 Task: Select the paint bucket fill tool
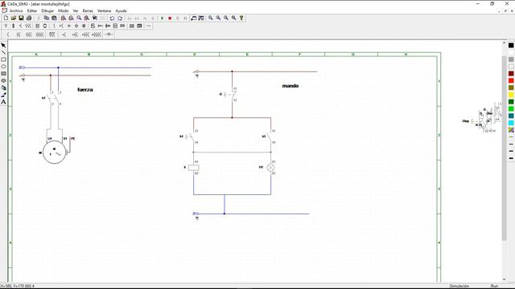[x=3, y=88]
